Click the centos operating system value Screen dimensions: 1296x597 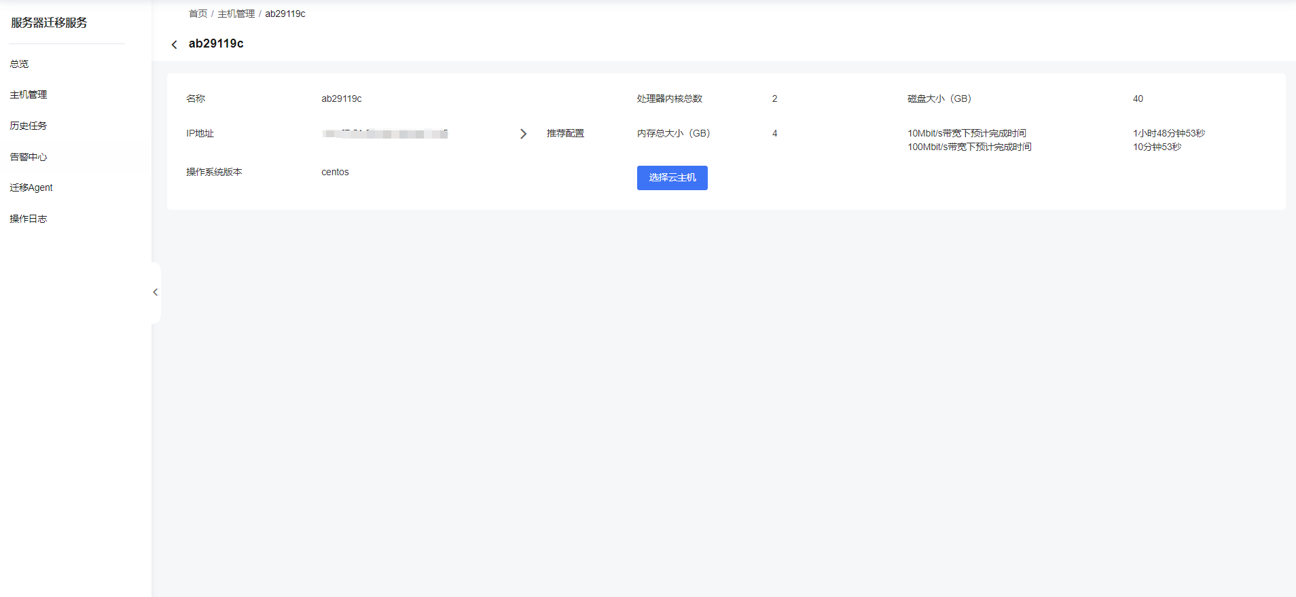pyautogui.click(x=335, y=172)
